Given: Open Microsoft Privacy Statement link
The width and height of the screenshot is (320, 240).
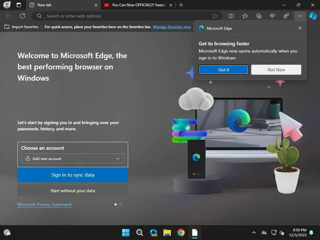Looking at the screenshot, I should coord(44,204).
